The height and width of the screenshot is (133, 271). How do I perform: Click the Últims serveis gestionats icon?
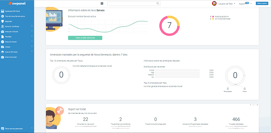(x=3, y=129)
